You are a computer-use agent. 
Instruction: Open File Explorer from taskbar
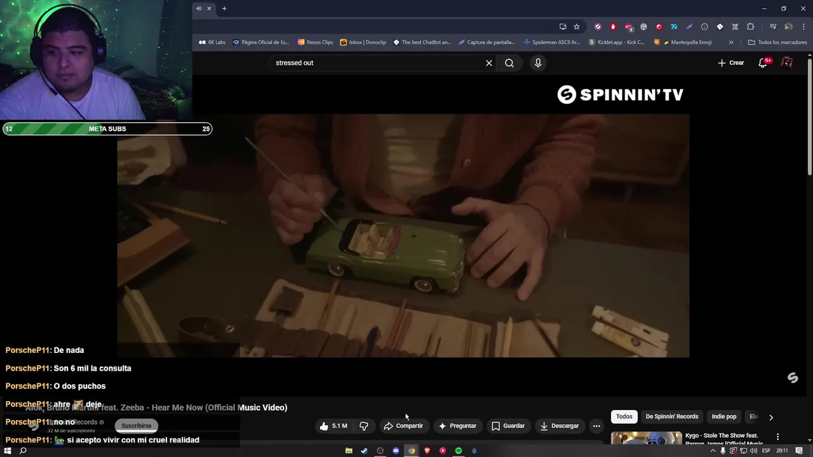click(349, 451)
